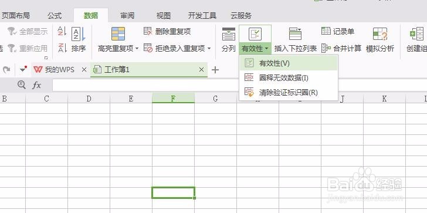Screen dimensions: 427x213
Task: Click 合并计算 consolidate icon
Action: 326,48
